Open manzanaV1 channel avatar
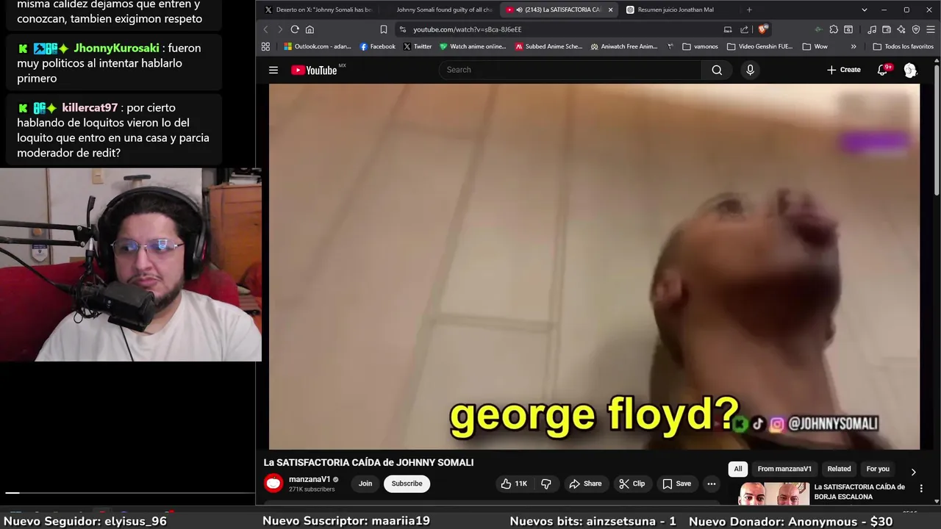Screen dimensions: 941x529 click(x=273, y=483)
